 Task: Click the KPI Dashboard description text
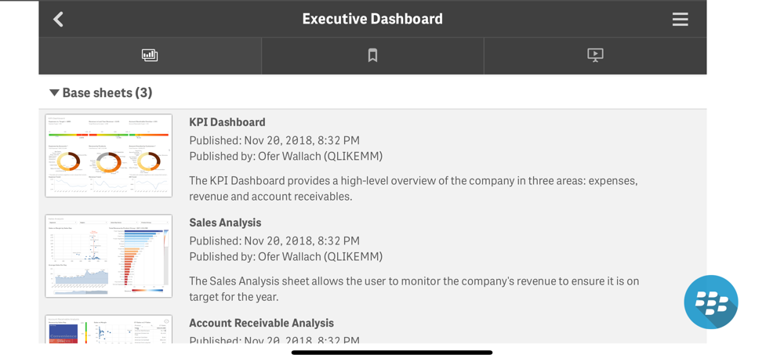click(413, 189)
